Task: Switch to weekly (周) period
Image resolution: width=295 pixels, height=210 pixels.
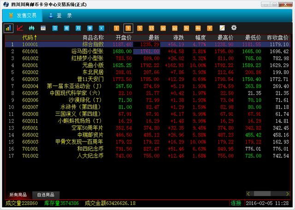Action: tap(66, 28)
